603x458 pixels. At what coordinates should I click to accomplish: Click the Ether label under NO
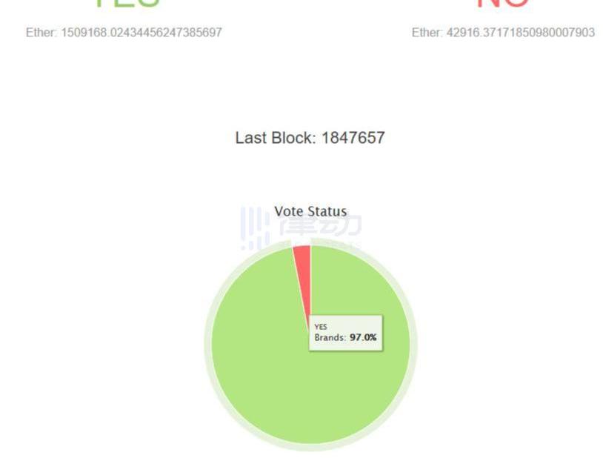[x=427, y=33]
